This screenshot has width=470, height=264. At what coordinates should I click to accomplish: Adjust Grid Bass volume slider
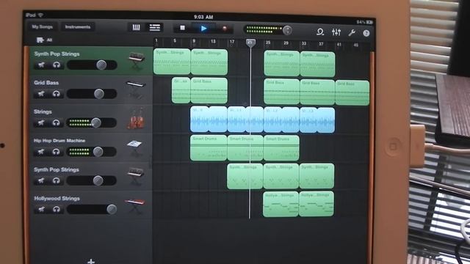pyautogui.click(x=92, y=94)
